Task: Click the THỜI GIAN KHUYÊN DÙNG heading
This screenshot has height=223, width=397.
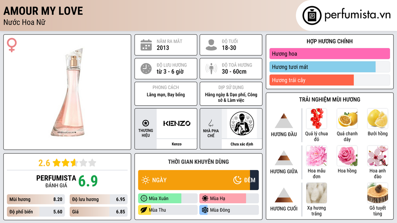Action: pos(198,162)
